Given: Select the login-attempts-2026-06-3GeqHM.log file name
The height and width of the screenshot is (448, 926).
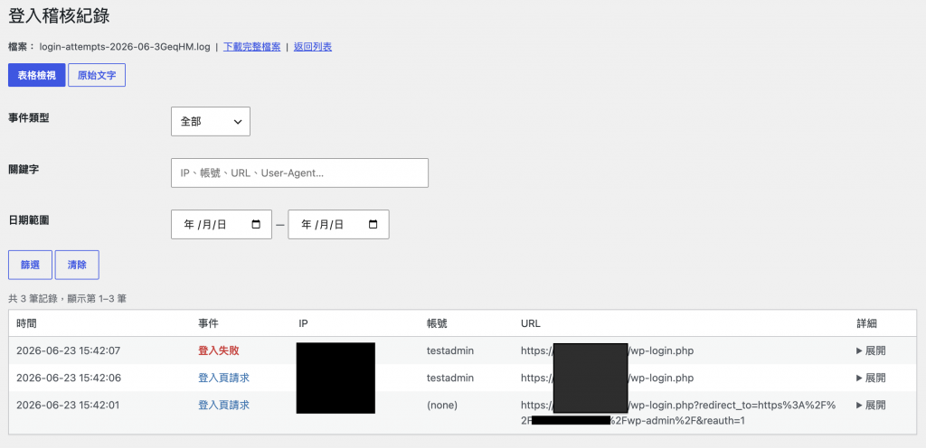Looking at the screenshot, I should coord(125,47).
